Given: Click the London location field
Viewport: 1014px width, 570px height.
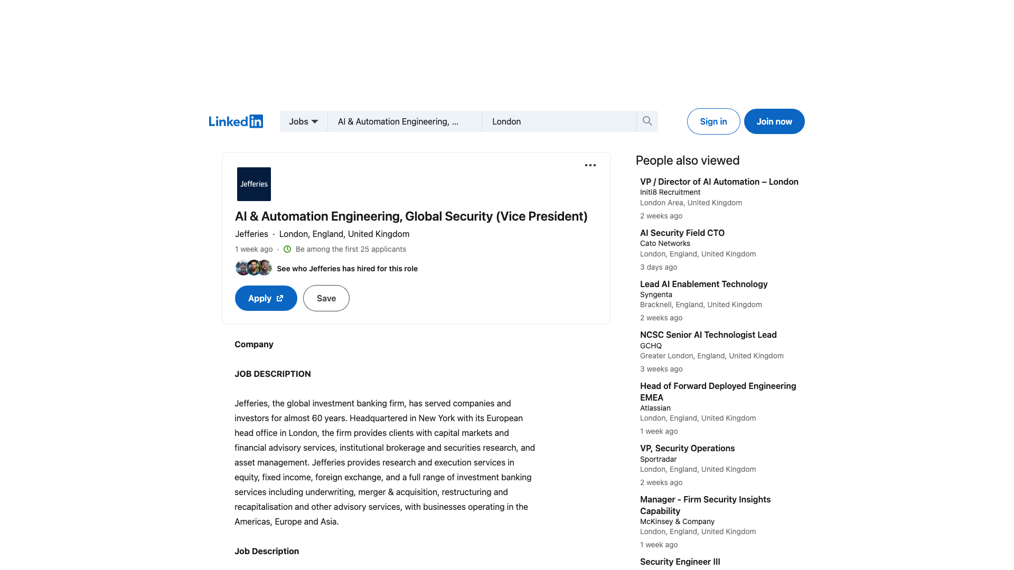Looking at the screenshot, I should click(x=559, y=121).
